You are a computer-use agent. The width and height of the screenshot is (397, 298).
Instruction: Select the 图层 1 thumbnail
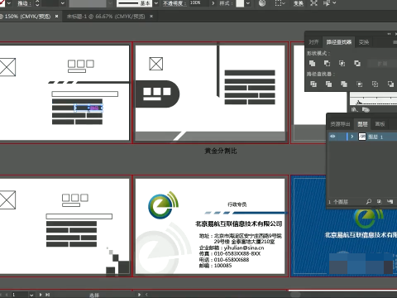[x=362, y=137]
